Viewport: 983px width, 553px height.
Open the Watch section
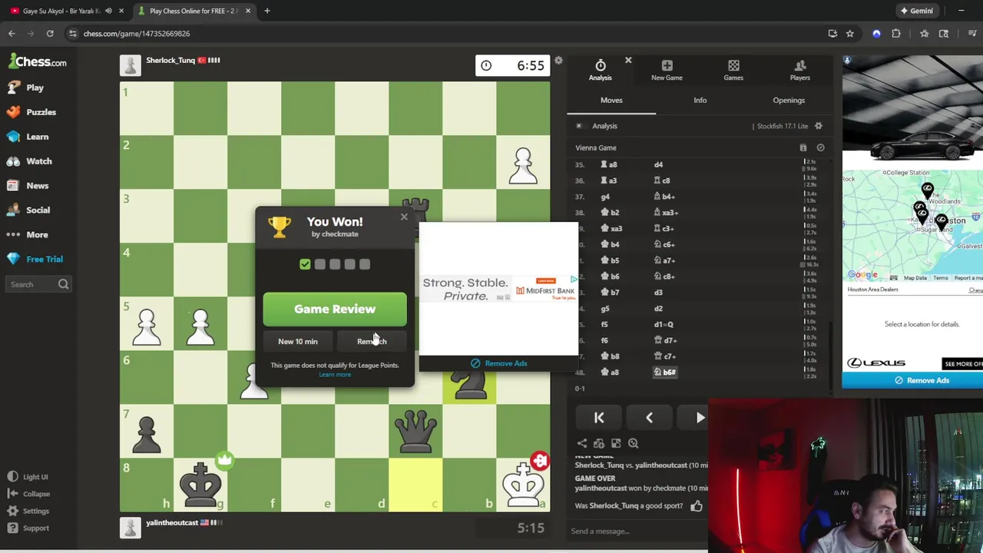[30, 161]
